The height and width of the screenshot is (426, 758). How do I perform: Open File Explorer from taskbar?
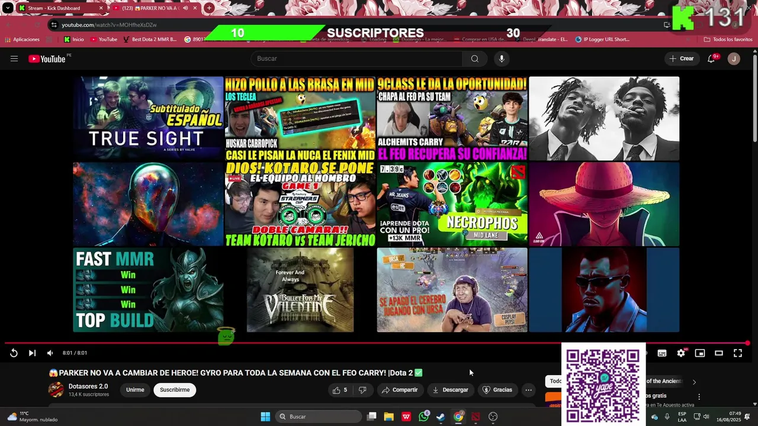point(389,417)
